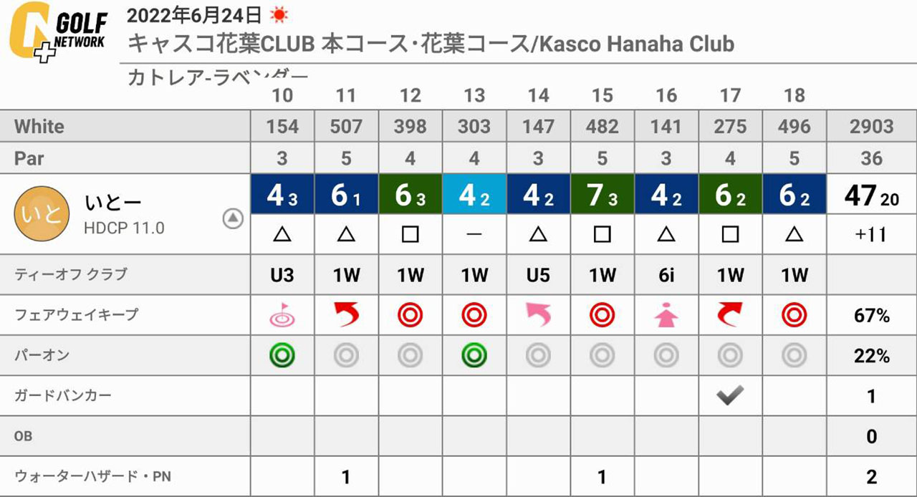
Task: Click the light-blue score cell on hole 13
Action: [x=474, y=194]
